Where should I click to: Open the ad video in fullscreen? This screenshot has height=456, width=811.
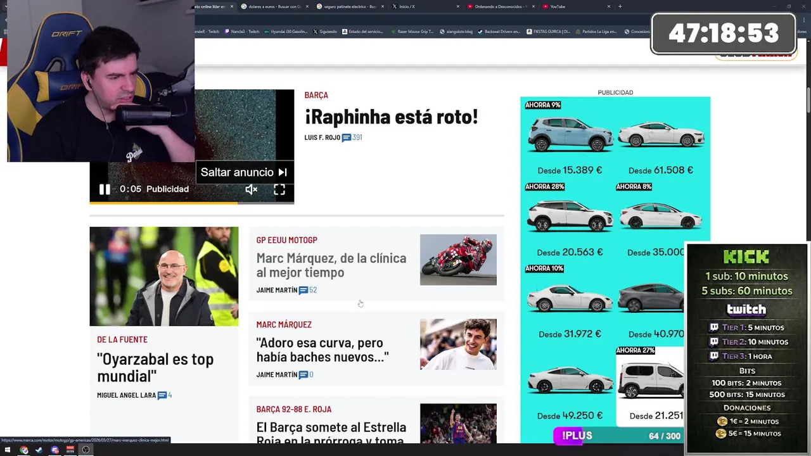(x=279, y=189)
